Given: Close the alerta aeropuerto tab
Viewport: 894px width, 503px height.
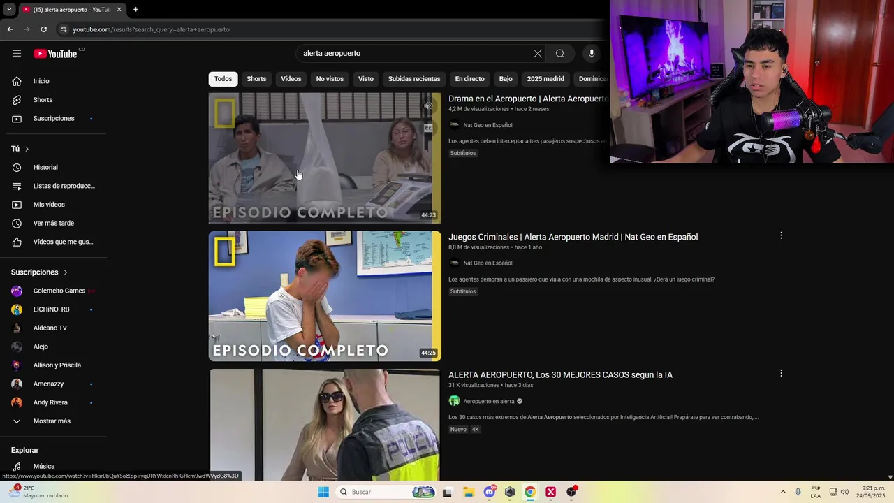Looking at the screenshot, I should (x=119, y=10).
